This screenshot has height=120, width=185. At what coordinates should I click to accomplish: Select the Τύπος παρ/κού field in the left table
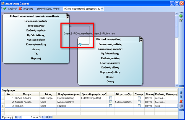[36, 26]
